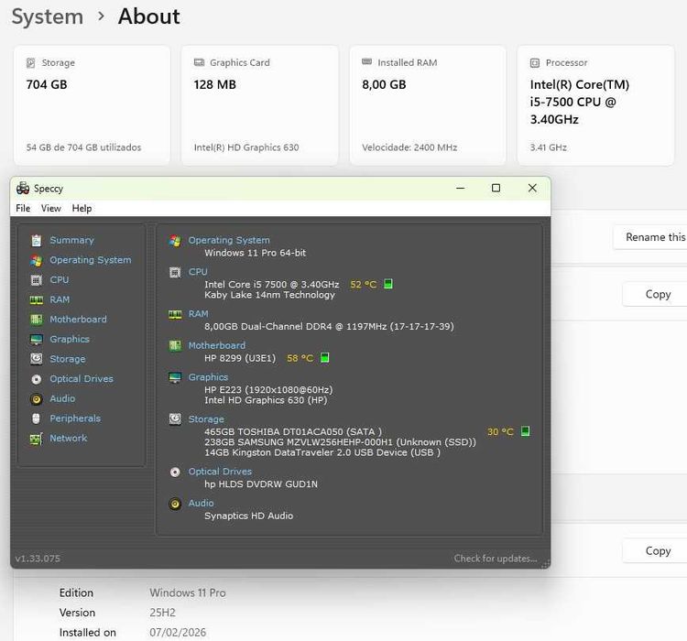Viewport: 687px width, 641px height.
Task: Click Rename this PC button in Settings
Action: 650,237
